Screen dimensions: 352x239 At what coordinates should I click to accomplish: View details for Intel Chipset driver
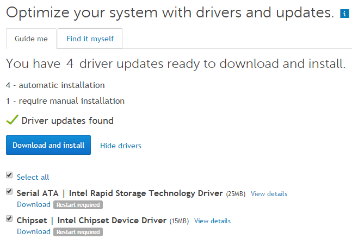tap(212, 221)
